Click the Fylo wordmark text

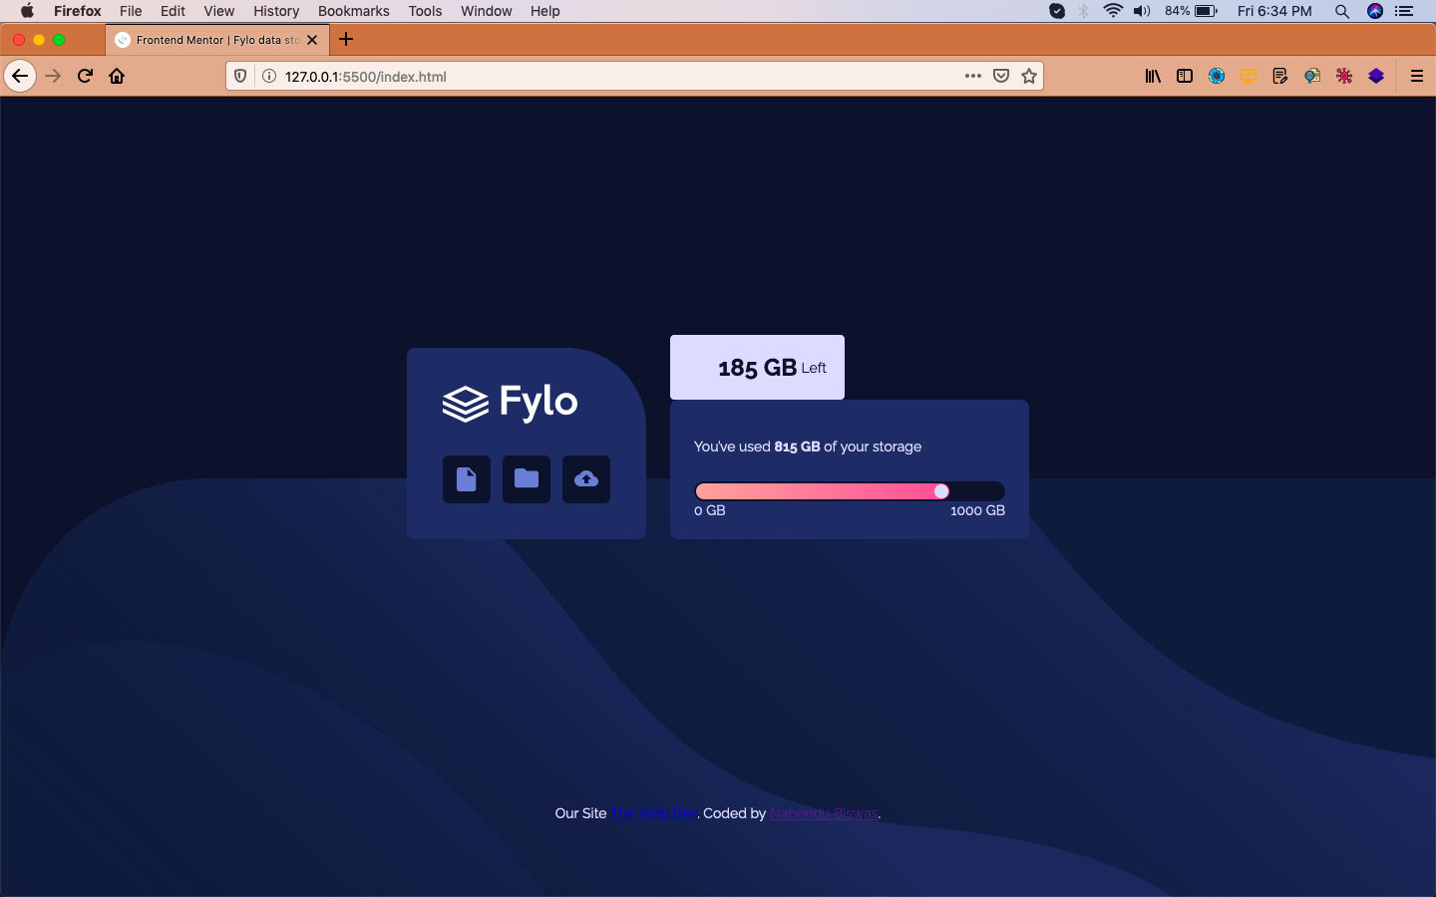(x=538, y=403)
